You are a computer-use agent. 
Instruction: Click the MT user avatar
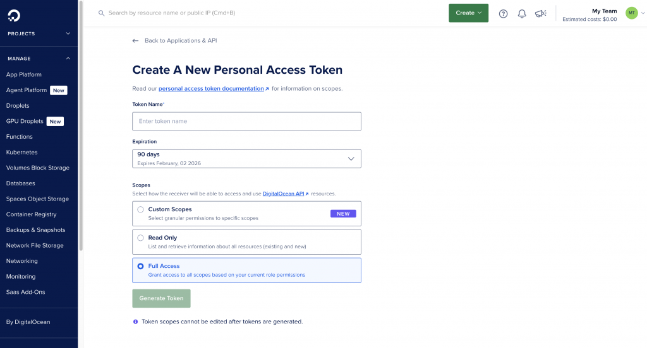(631, 13)
